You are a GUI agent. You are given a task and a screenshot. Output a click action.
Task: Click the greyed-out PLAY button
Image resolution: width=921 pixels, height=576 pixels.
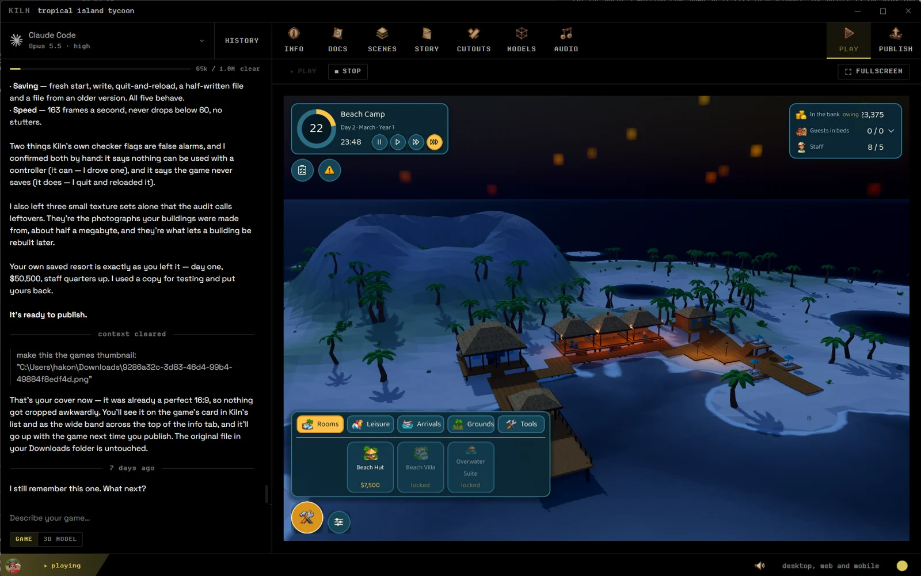point(303,71)
